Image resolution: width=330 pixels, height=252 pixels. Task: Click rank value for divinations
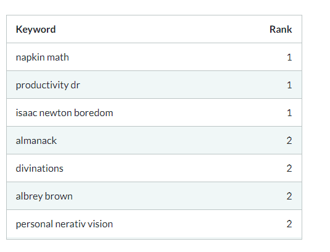point(289,169)
